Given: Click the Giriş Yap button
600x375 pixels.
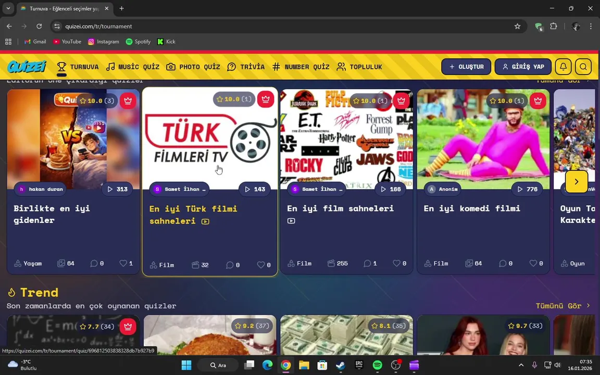Looking at the screenshot, I should click(523, 67).
